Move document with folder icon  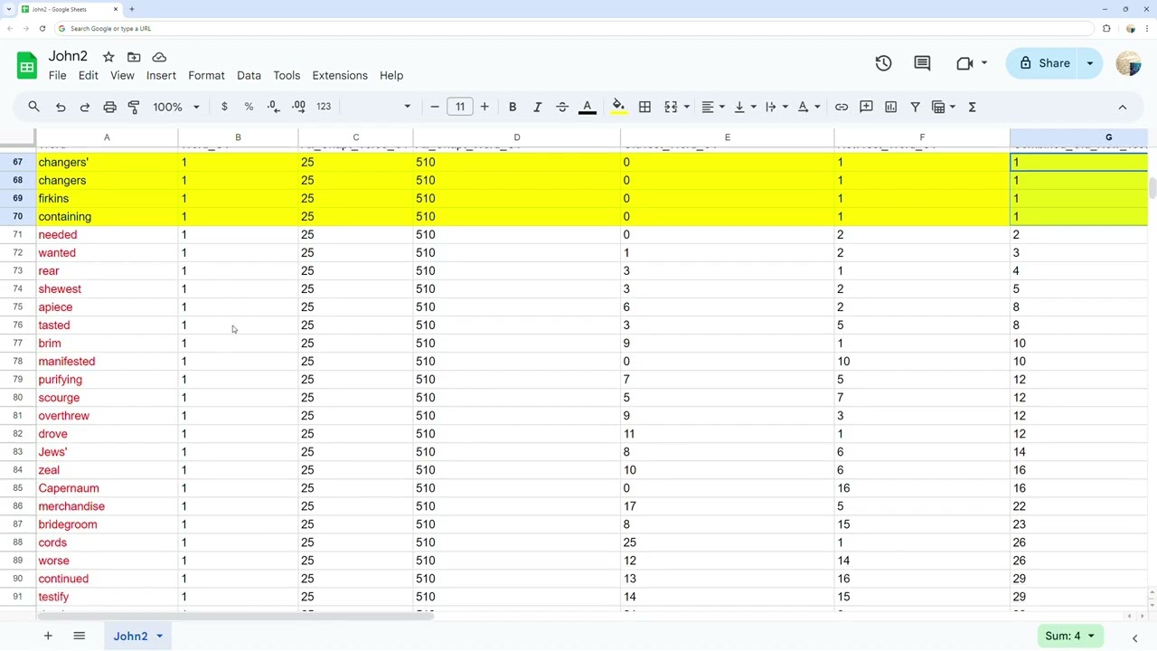134,57
